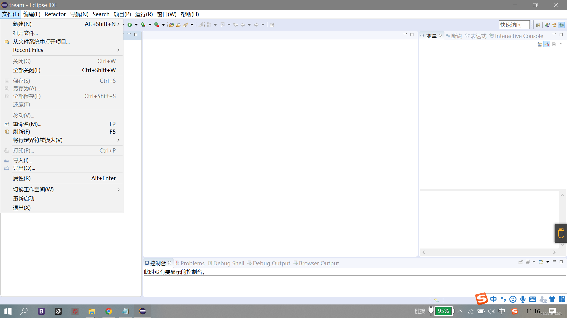Click the Sogou soft keyboard icon
Screen dimensions: 567x318
533,299
